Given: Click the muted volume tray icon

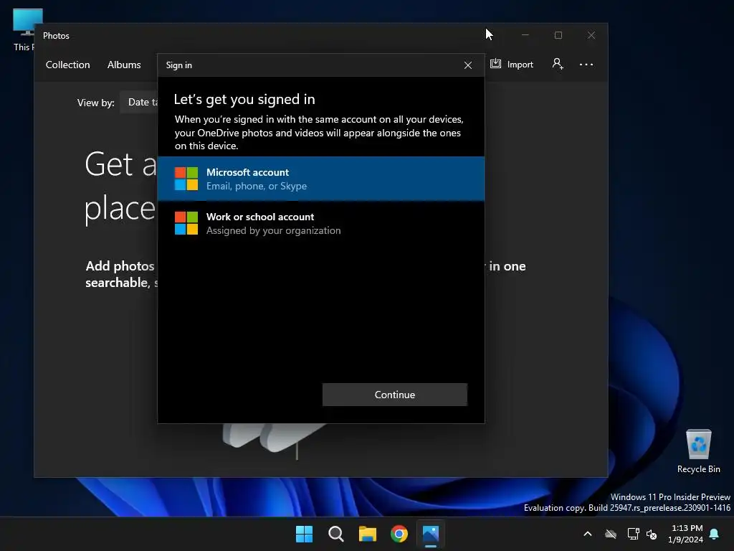Looking at the screenshot, I should [x=652, y=534].
